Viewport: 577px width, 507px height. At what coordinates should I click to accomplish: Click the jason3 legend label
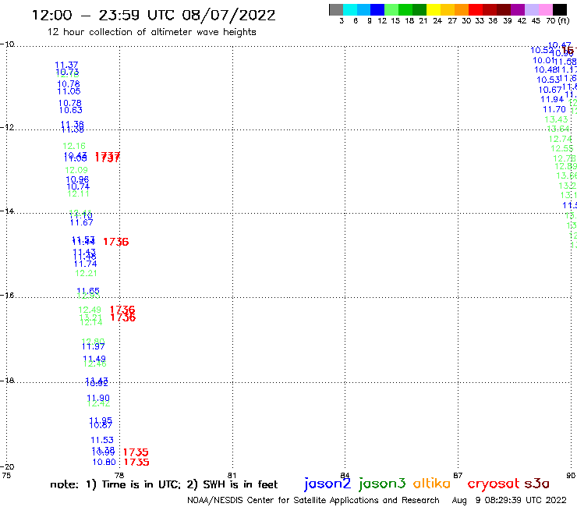pos(382,484)
